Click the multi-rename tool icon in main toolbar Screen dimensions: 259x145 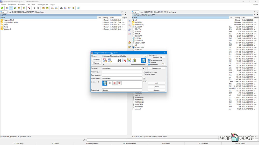(66, 8)
